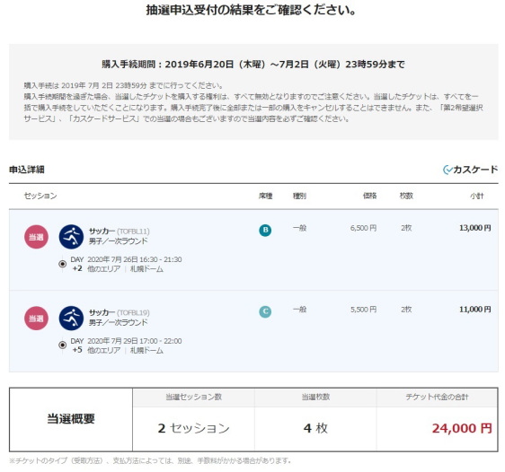The height and width of the screenshot is (472, 505).
Task: Click the 13,000 円 subtotal amount
Action: point(475,228)
